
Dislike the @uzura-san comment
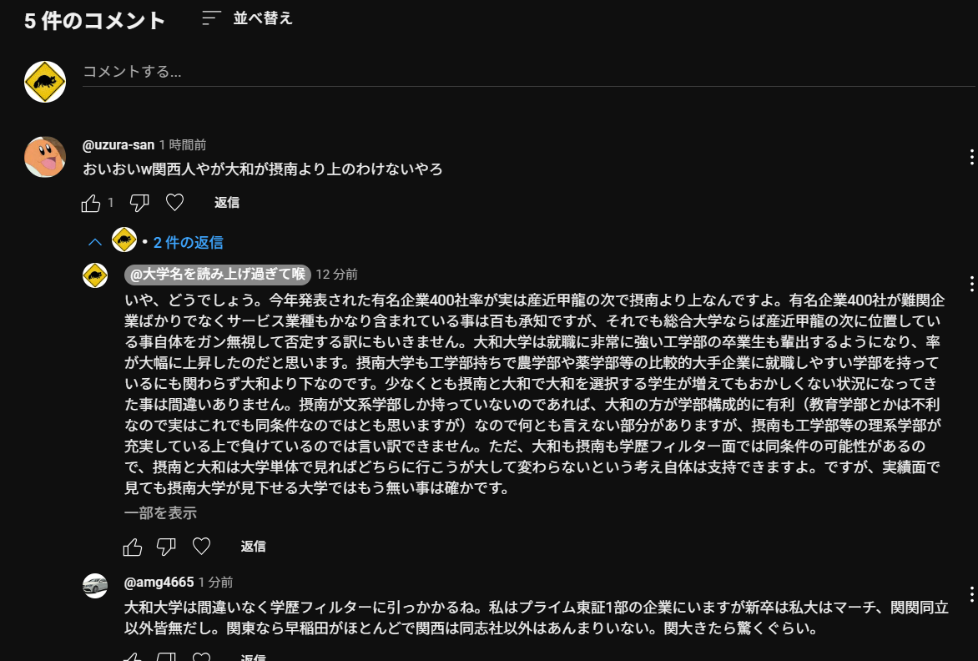[139, 203]
